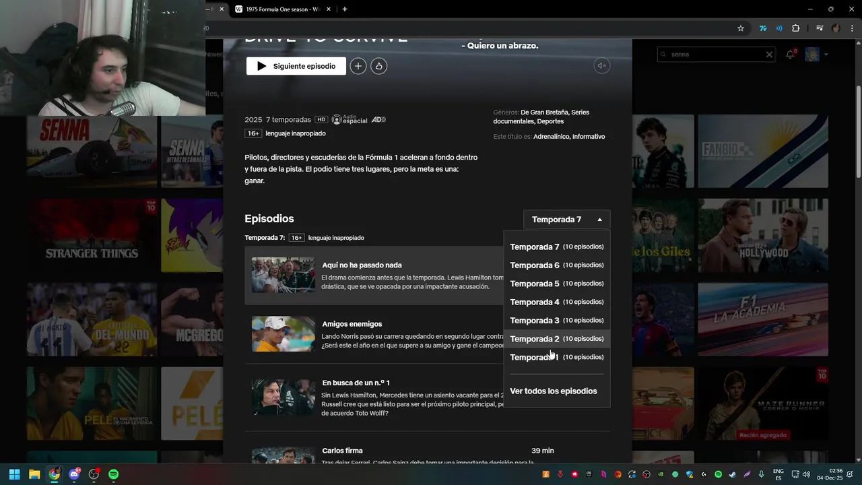Select Temporada 4 from the season list
Viewport: 862px width, 485px height.
pos(557,302)
